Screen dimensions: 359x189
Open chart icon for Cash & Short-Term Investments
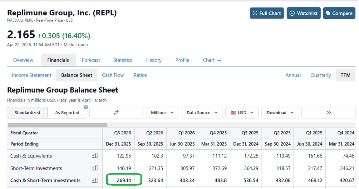pos(95,180)
